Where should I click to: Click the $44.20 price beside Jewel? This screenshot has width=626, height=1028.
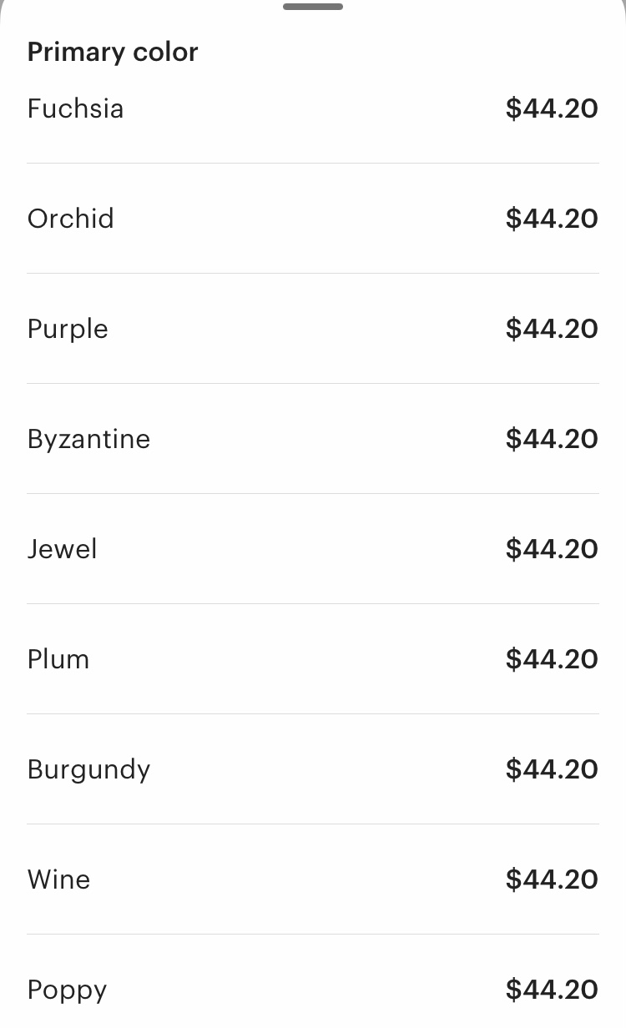tap(552, 549)
